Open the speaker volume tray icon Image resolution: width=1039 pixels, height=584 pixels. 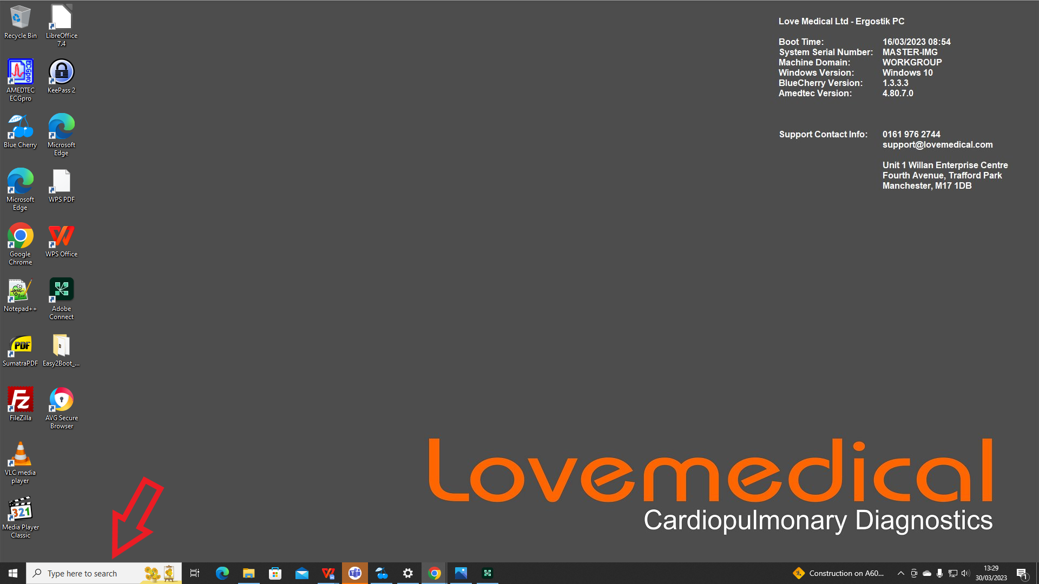[x=965, y=573]
